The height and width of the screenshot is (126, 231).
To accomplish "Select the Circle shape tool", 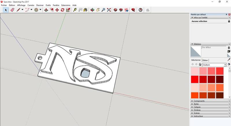I will [36, 10].
